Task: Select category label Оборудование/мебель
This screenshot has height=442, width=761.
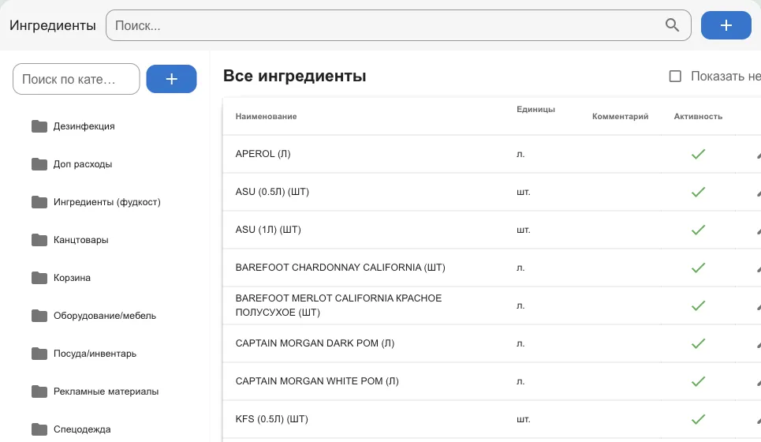Action: 105,316
